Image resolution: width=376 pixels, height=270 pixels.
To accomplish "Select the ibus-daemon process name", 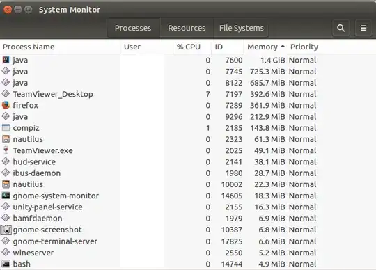I will 37,173.
